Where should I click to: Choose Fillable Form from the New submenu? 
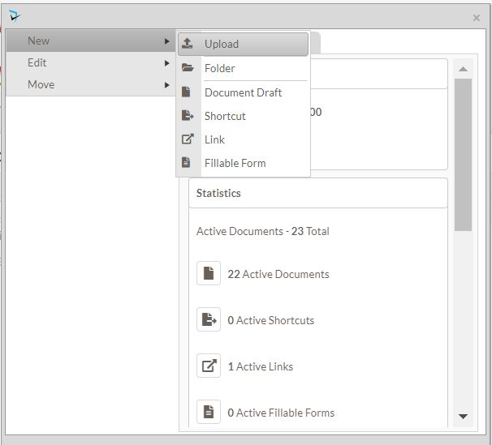tap(235, 163)
